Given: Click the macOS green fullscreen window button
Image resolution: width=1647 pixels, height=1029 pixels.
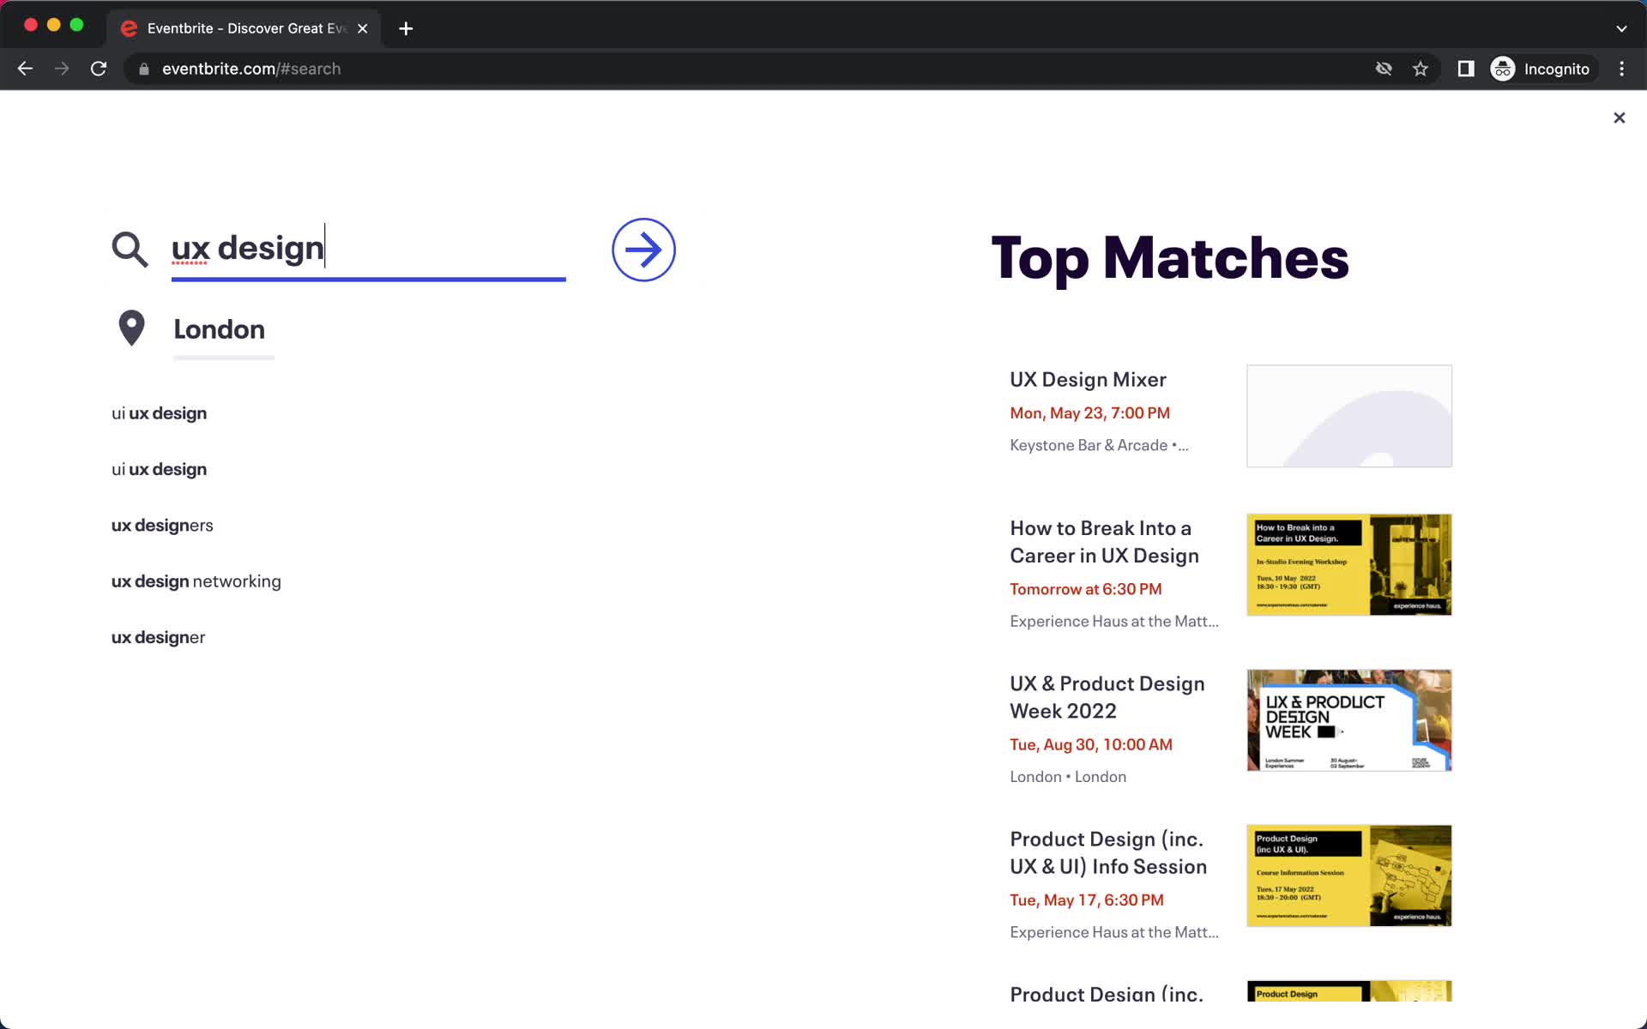Looking at the screenshot, I should (76, 25).
